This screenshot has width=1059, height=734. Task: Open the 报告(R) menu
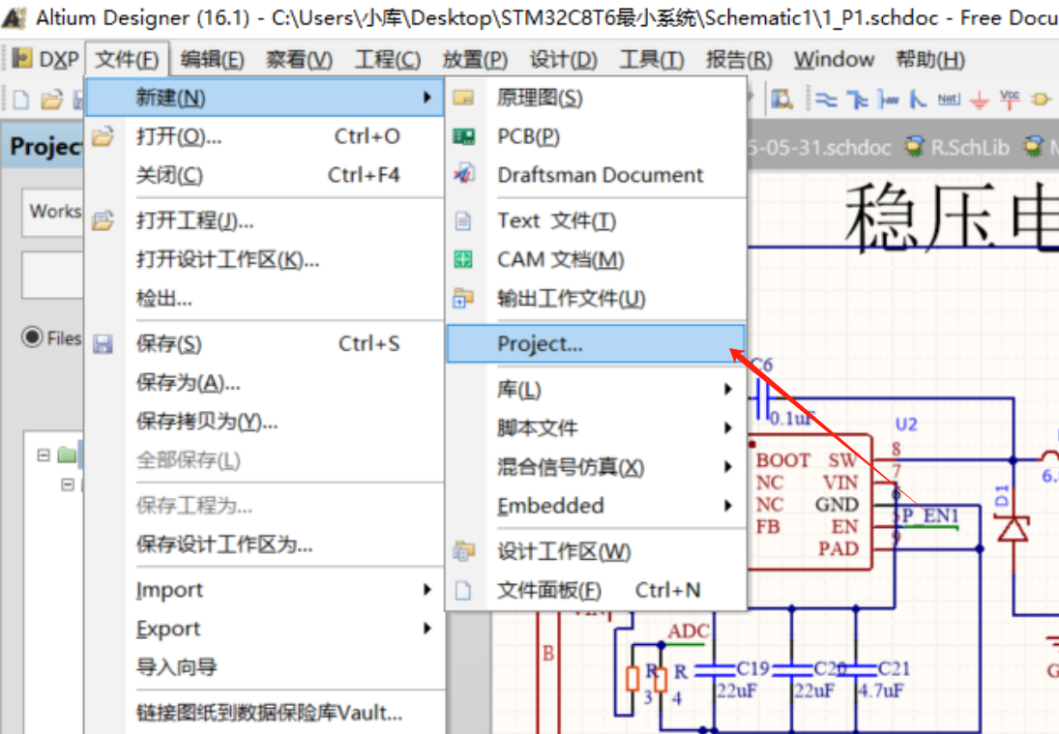739,59
